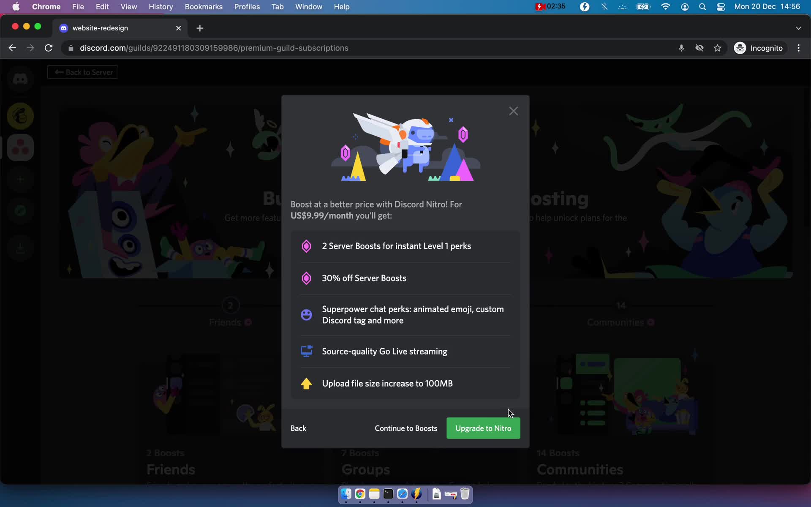The image size is (811, 507).
Task: Click the browser refresh page button
Action: click(x=49, y=48)
